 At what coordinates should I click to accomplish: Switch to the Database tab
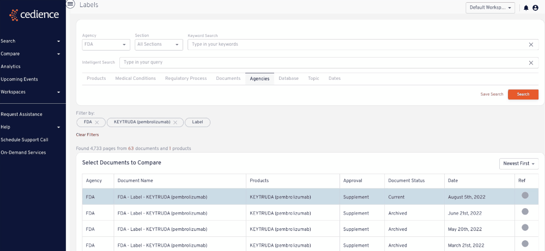click(x=288, y=79)
